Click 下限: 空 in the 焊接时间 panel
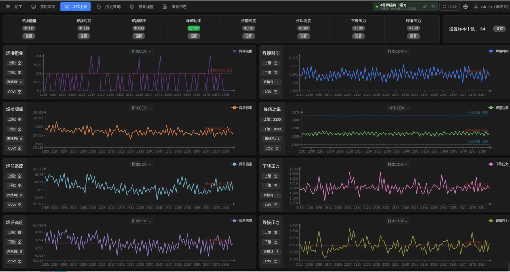Image resolution: width=510 pixels, height=272 pixels. tap(271, 72)
